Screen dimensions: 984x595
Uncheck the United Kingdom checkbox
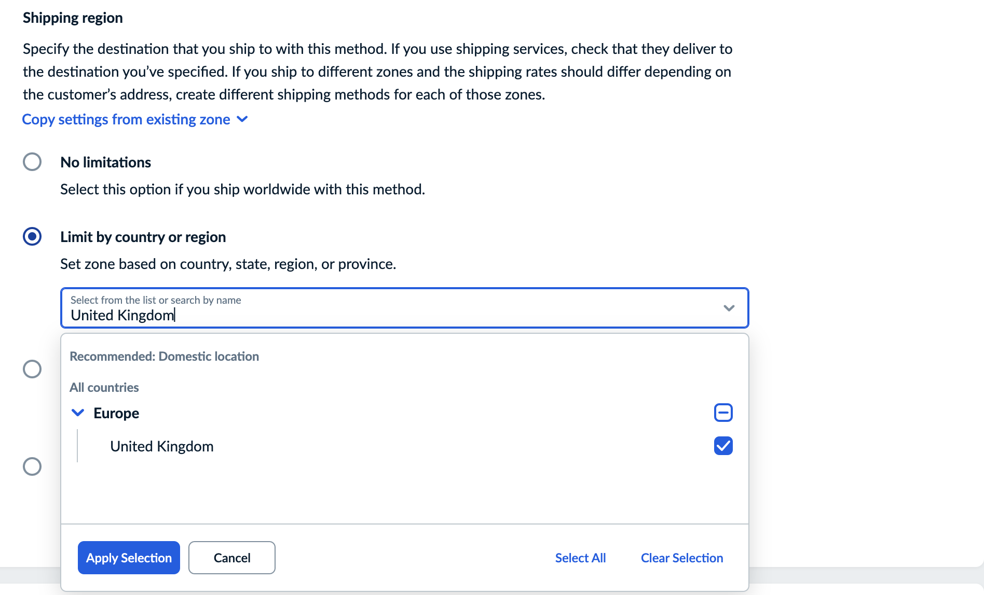[723, 446]
